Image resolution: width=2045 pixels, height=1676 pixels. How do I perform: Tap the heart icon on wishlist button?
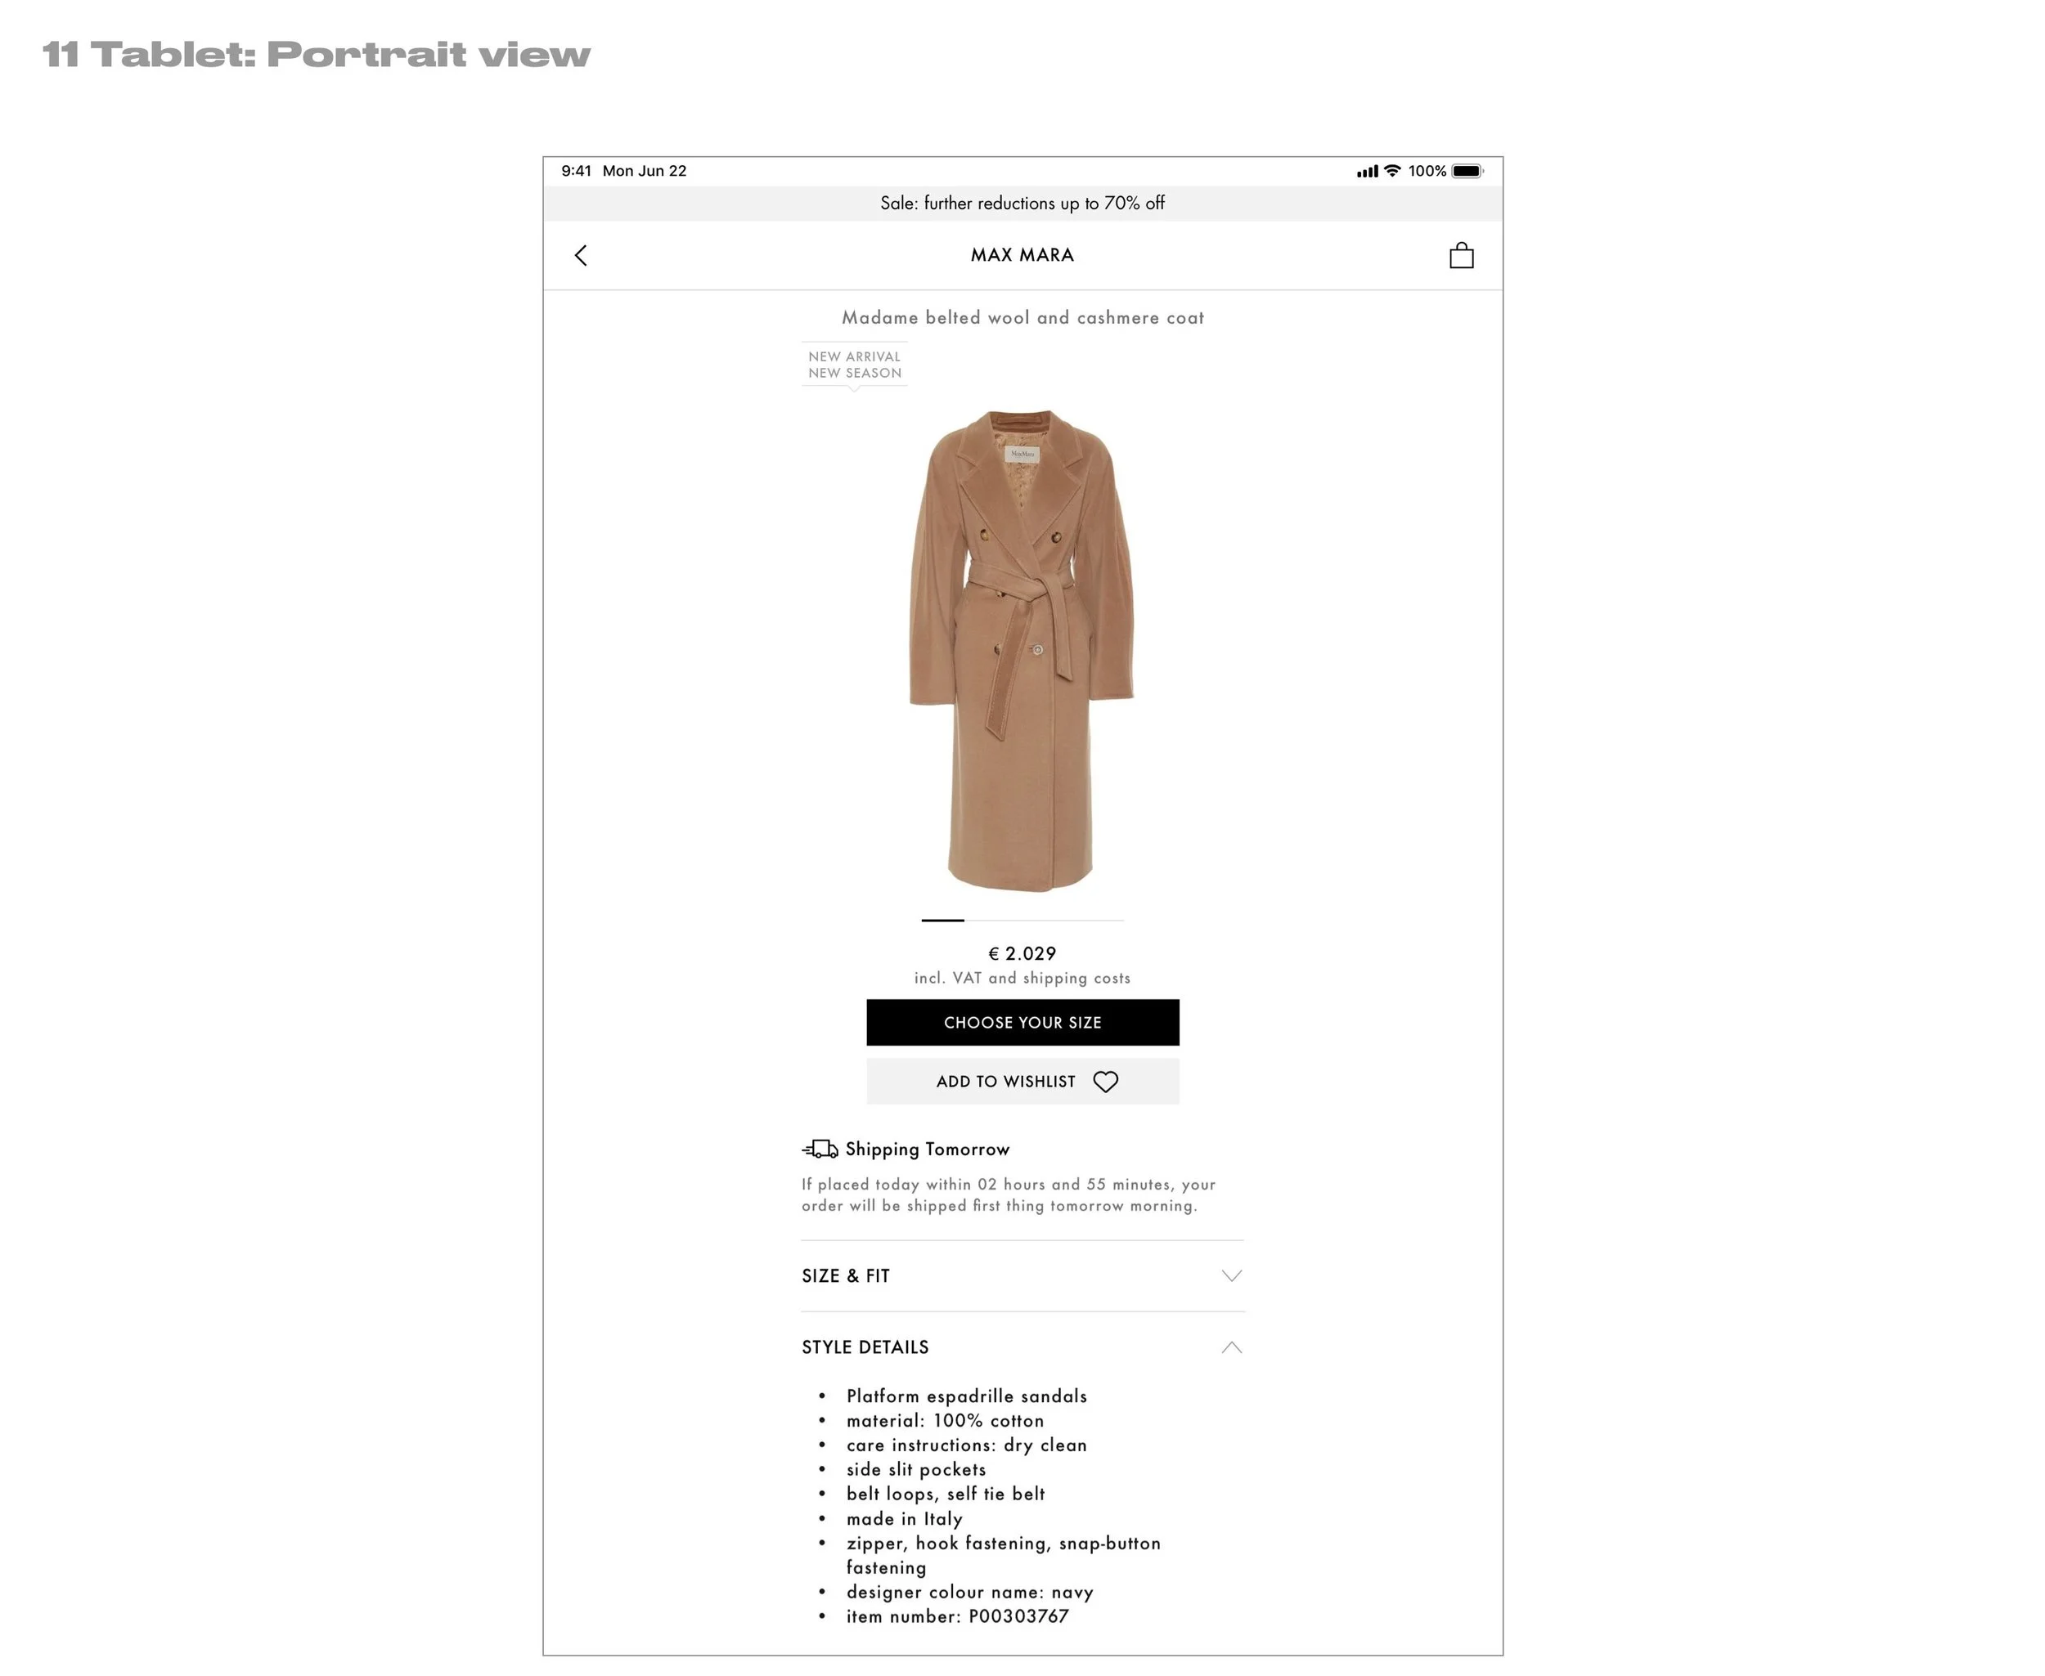(1105, 1082)
